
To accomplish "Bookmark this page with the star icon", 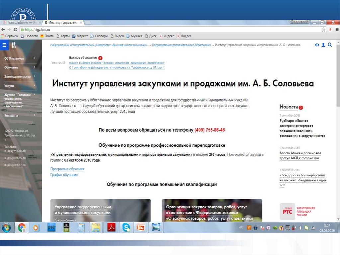I will click(x=323, y=29).
